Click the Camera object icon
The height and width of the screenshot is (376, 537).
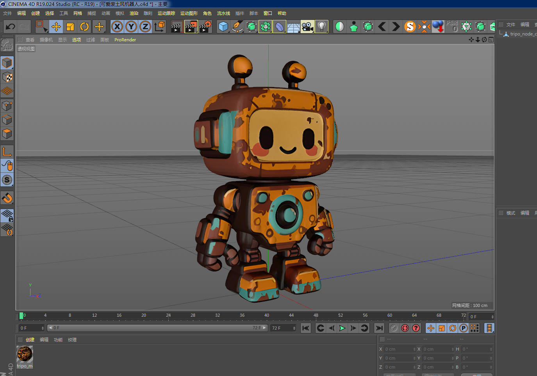tap(307, 27)
